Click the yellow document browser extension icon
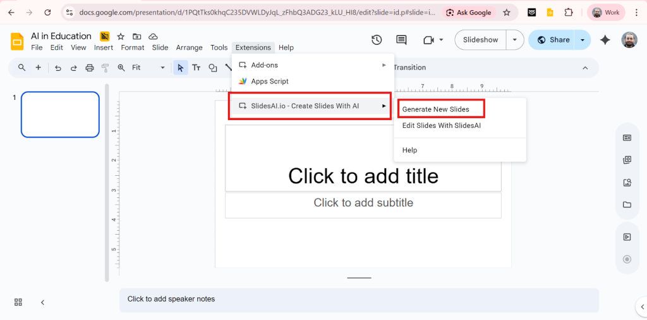This screenshot has height=320, width=647. 550,13
